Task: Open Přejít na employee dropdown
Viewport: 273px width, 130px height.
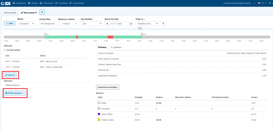Action: pyautogui.click(x=147, y=23)
